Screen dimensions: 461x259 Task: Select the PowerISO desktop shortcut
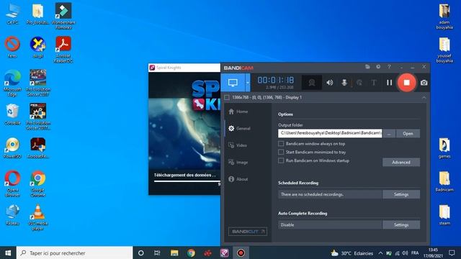click(12, 147)
